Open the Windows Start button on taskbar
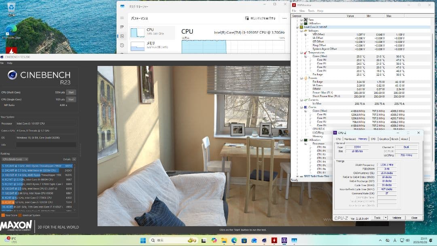 tap(143, 240)
